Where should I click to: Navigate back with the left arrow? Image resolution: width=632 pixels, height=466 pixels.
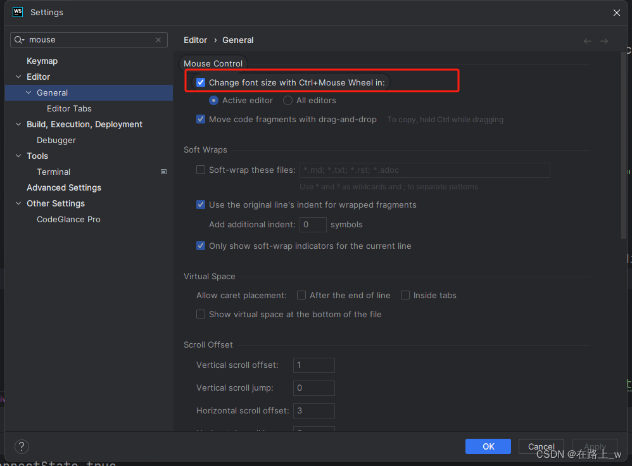[x=588, y=41]
